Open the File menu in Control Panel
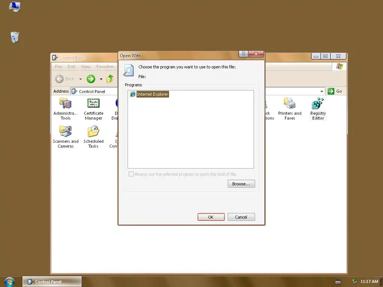Screen dimensions: 383x287 [x=58, y=67]
